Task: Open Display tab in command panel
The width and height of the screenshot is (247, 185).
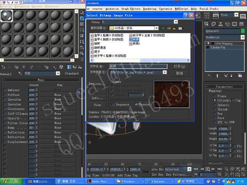Action: coord(234,24)
